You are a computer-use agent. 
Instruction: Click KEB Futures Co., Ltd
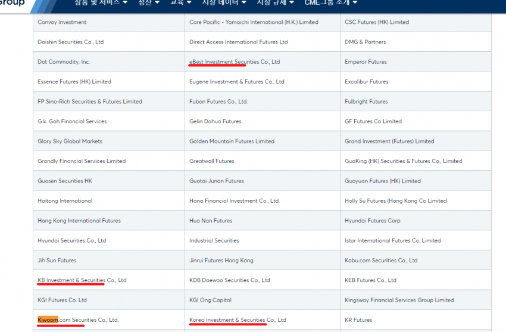[370, 280]
